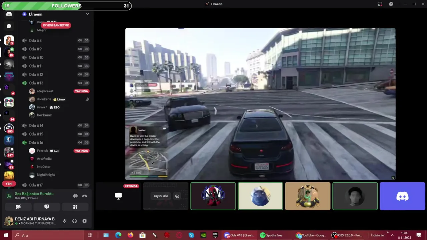
Task: Expand Elraenn server dropdown menu
Action: [87, 14]
